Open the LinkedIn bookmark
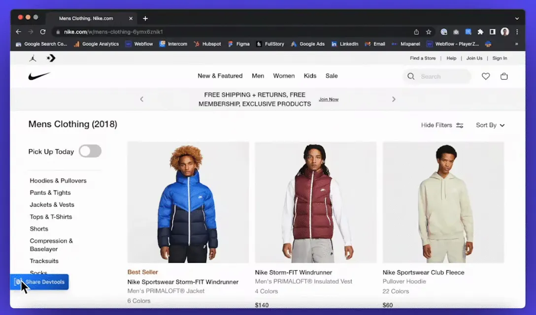 [345, 44]
